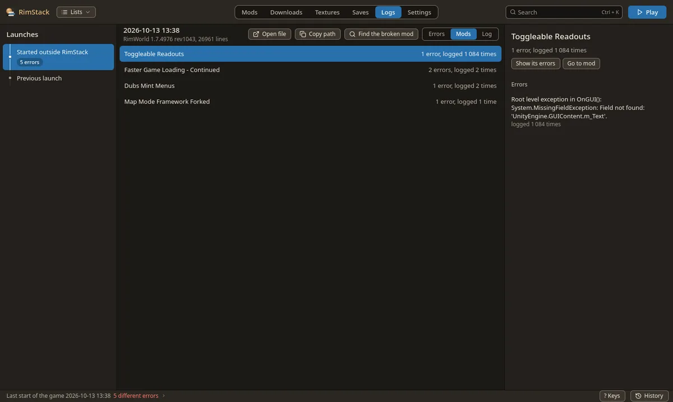Click '2 errors, logged 2 times' count
The height and width of the screenshot is (402, 673).
[462, 70]
